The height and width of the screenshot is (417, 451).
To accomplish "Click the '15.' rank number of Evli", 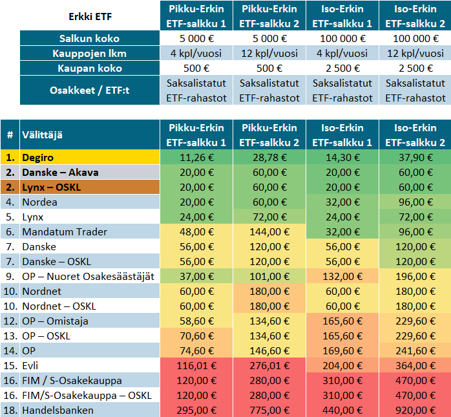I will pos(10,365).
